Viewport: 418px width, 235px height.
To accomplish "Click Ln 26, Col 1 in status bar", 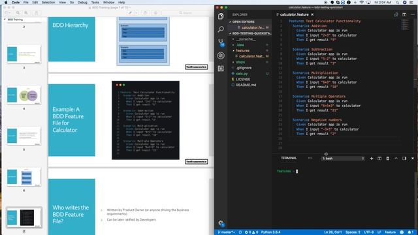I will [x=333, y=232].
